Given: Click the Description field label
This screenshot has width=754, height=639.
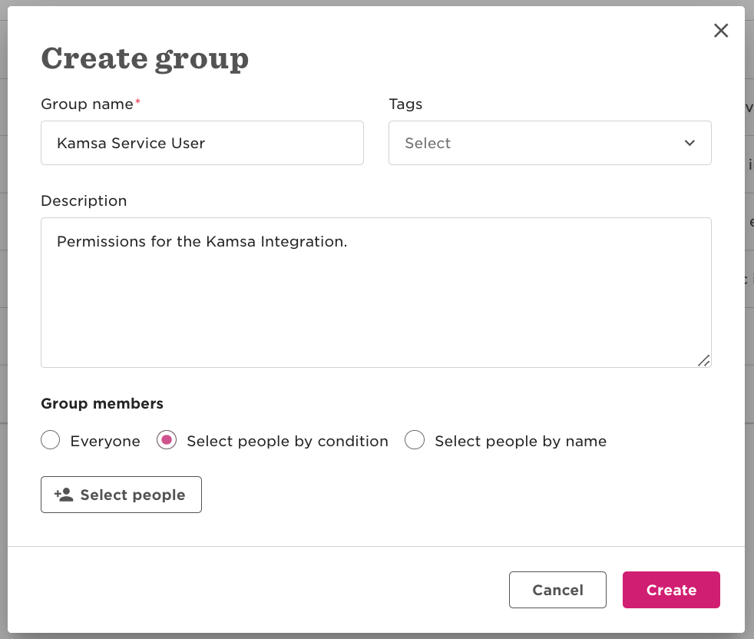Looking at the screenshot, I should click(x=84, y=200).
